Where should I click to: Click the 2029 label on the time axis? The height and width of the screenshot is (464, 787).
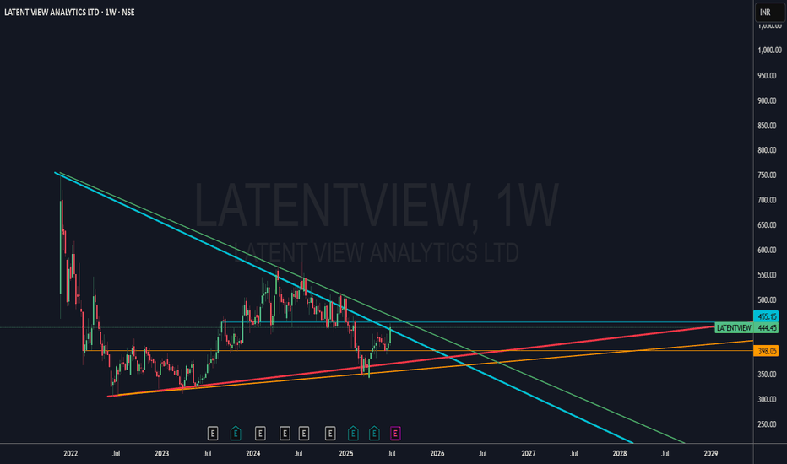pos(711,454)
